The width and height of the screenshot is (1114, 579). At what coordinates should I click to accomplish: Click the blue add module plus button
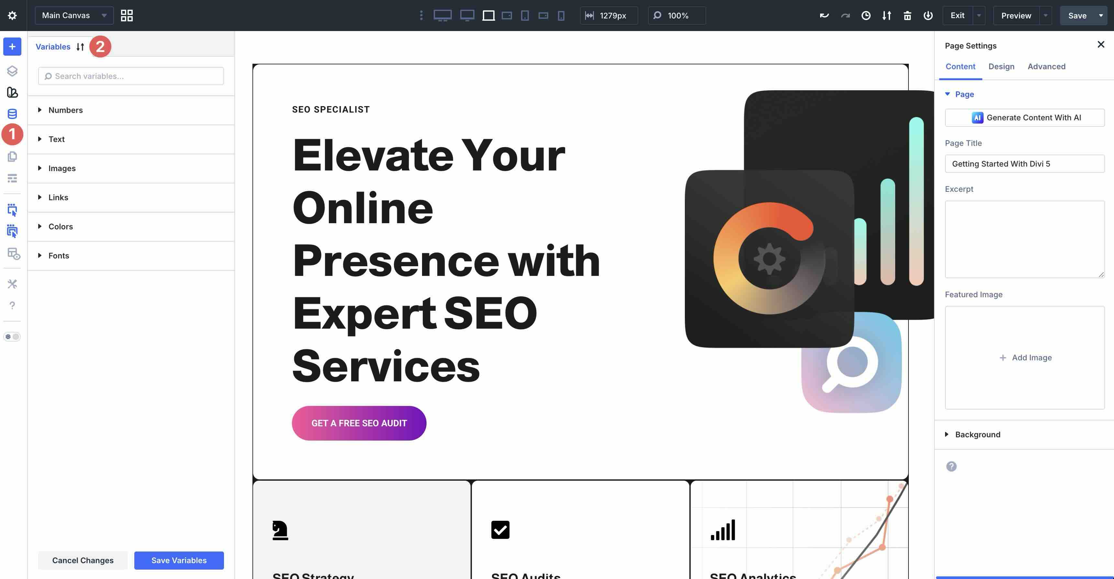coord(12,47)
